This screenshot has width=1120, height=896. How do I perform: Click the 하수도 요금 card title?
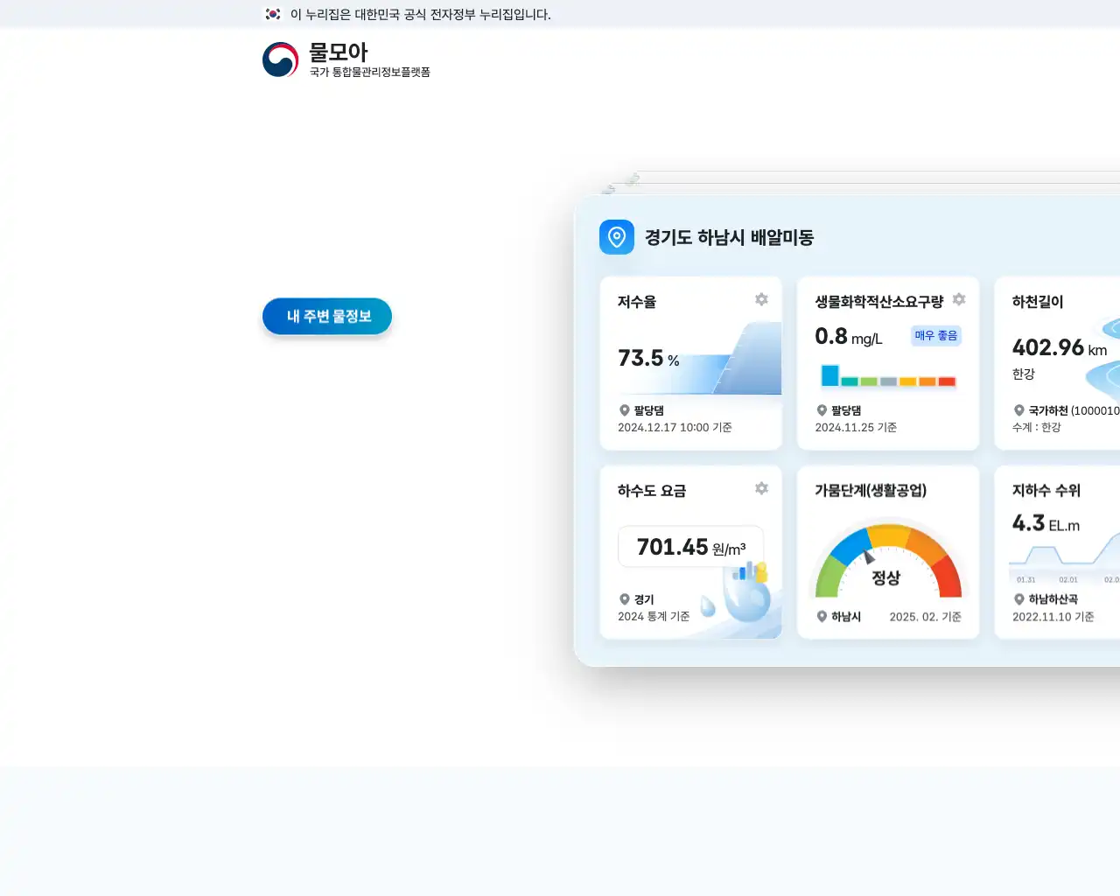point(652,491)
